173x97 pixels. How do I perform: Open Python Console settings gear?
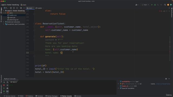coord(166,79)
